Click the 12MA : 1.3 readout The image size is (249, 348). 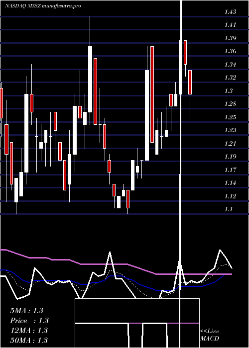coord(29,331)
